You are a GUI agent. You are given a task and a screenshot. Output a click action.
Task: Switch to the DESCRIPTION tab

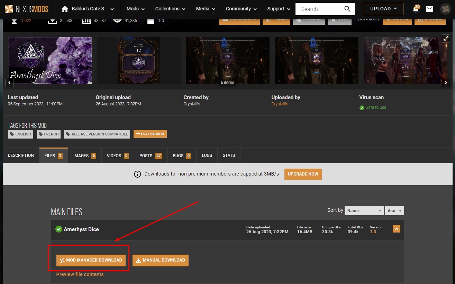21,155
